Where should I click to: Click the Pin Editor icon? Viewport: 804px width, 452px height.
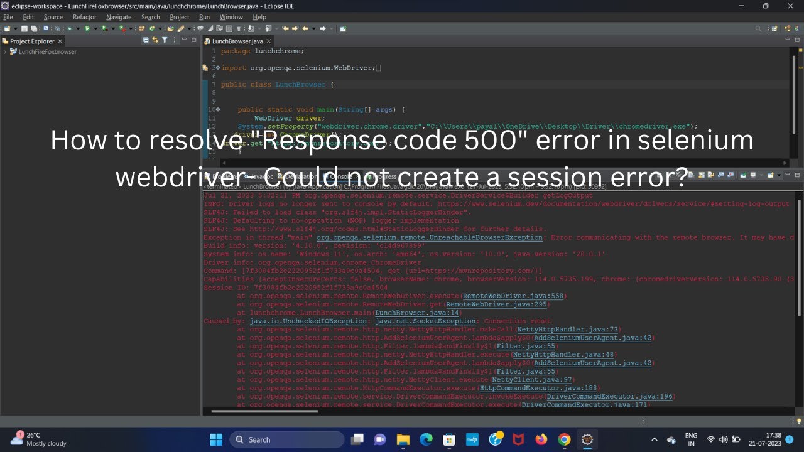tap(342, 28)
